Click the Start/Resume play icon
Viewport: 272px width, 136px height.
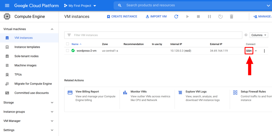pyautogui.click(x=187, y=17)
